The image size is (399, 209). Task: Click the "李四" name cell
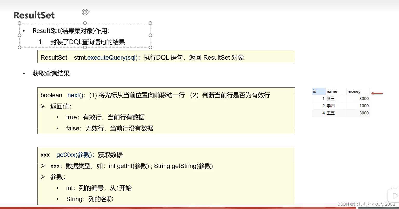[331, 106]
